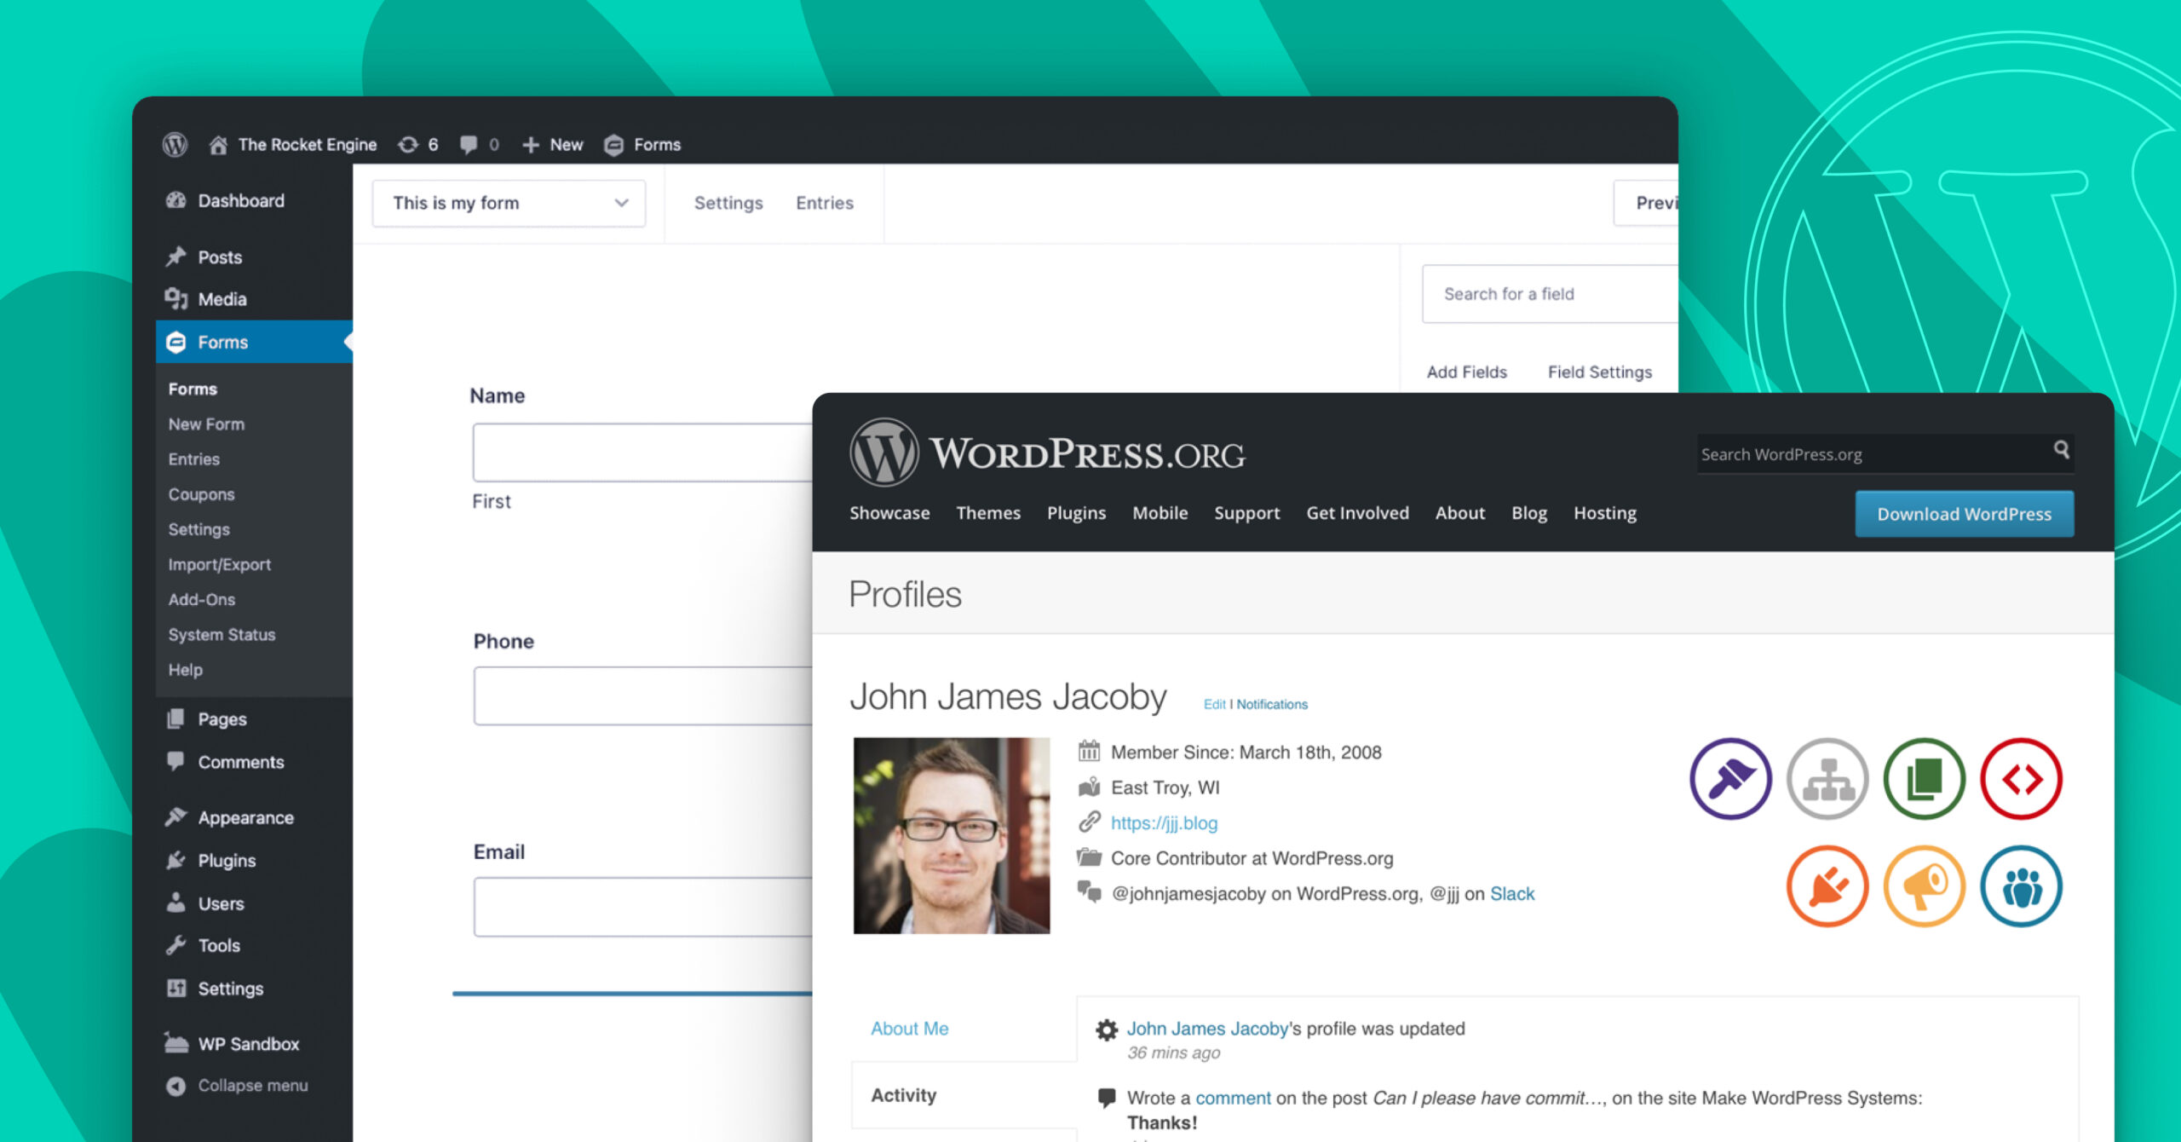Click the WordPress logo in the admin bar
Image resolution: width=2181 pixels, height=1142 pixels.
(x=175, y=144)
